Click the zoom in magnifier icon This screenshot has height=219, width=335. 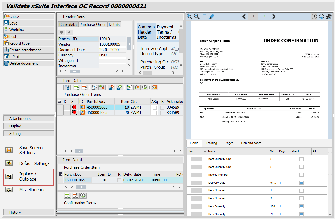[x=189, y=17]
